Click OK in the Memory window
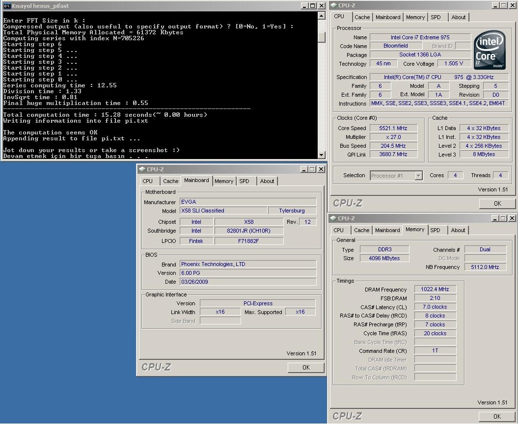 [x=497, y=416]
